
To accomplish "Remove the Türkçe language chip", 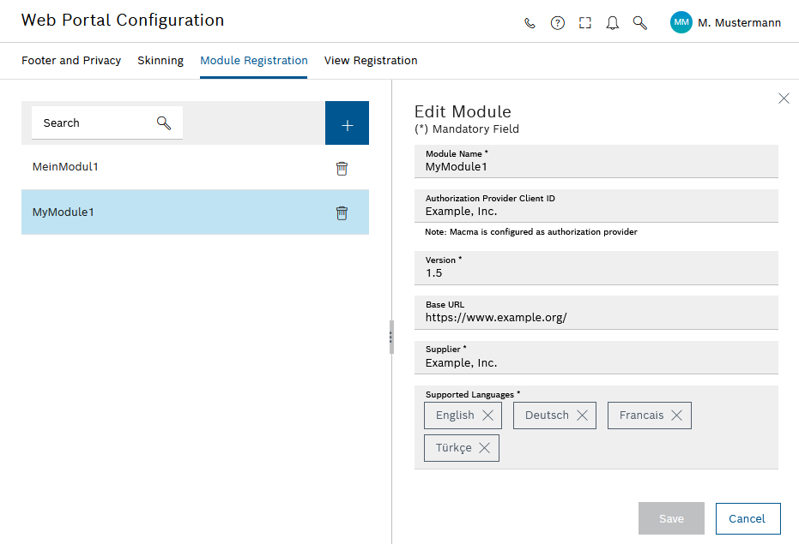I will tap(484, 447).
